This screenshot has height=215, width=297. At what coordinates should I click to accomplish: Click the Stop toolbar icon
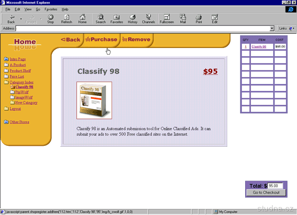tap(50, 17)
